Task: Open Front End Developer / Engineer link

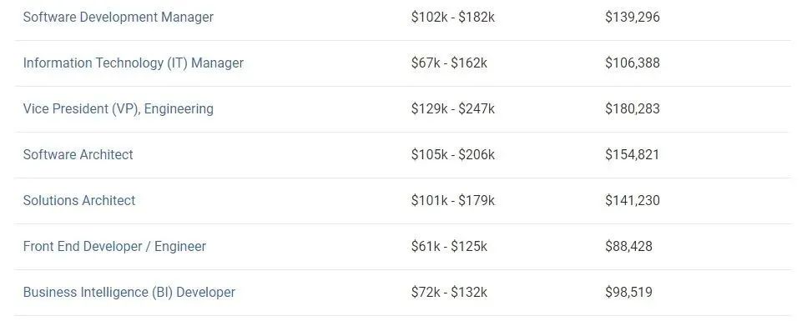Action: [x=114, y=247]
